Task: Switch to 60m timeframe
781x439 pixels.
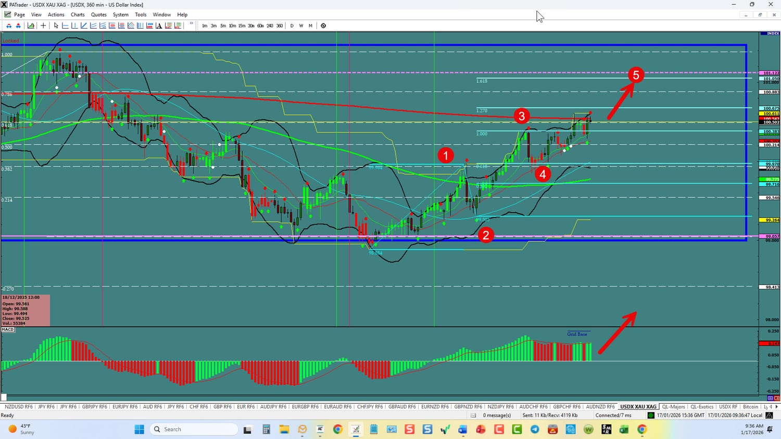Action: pyautogui.click(x=260, y=25)
